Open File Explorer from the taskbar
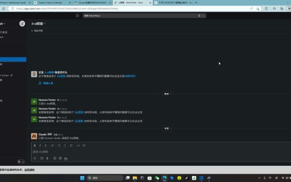Image resolution: width=291 pixels, height=182 pixels. (x=135, y=178)
